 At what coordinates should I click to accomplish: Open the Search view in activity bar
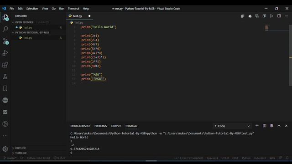(5, 29)
